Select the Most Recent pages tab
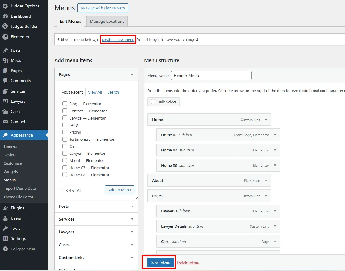 pos(72,92)
